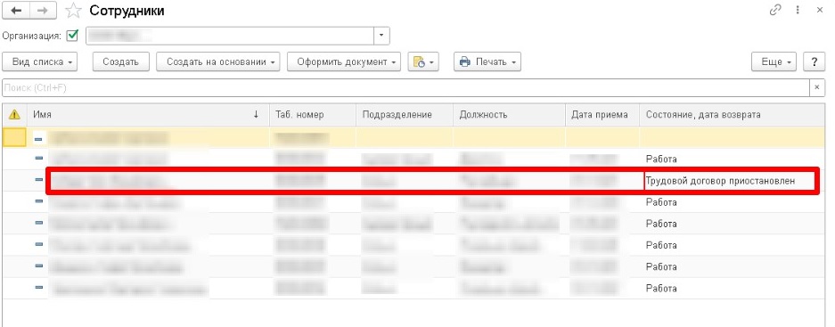Image resolution: width=835 pixels, height=327 pixels.
Task: Expand Создать на основании menu
Action: pyautogui.click(x=218, y=61)
